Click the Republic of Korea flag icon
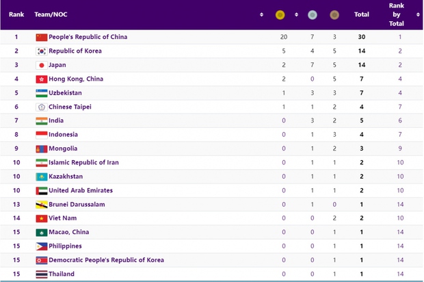The height and width of the screenshot is (282, 424). [41, 51]
